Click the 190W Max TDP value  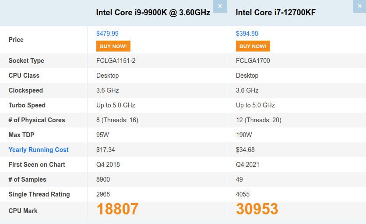tap(244, 135)
